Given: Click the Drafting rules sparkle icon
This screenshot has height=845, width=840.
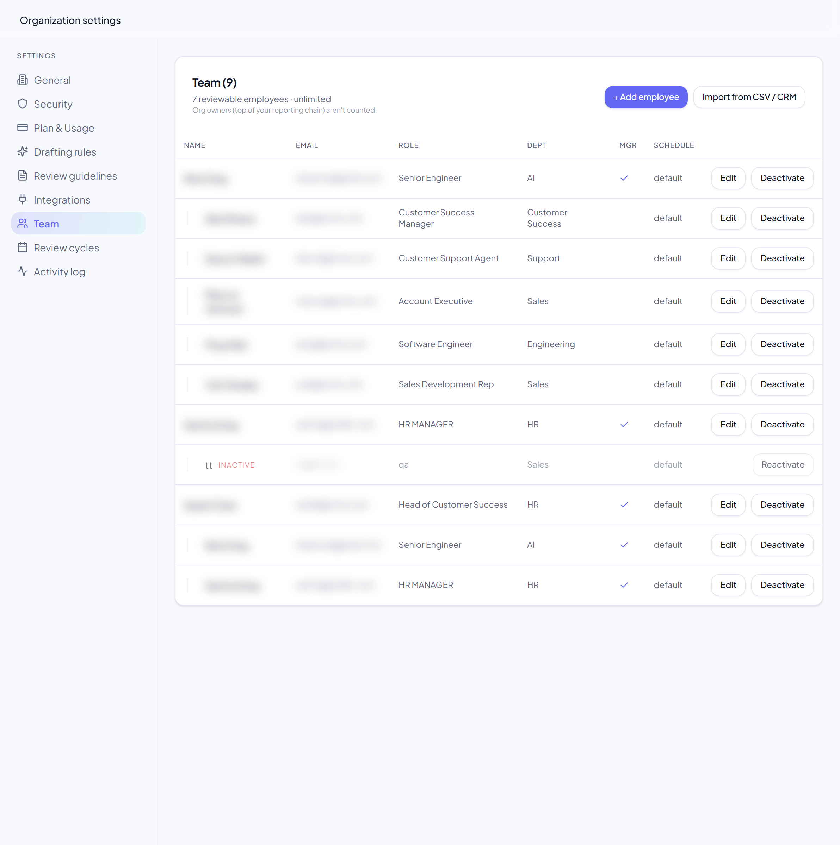Looking at the screenshot, I should (22, 152).
